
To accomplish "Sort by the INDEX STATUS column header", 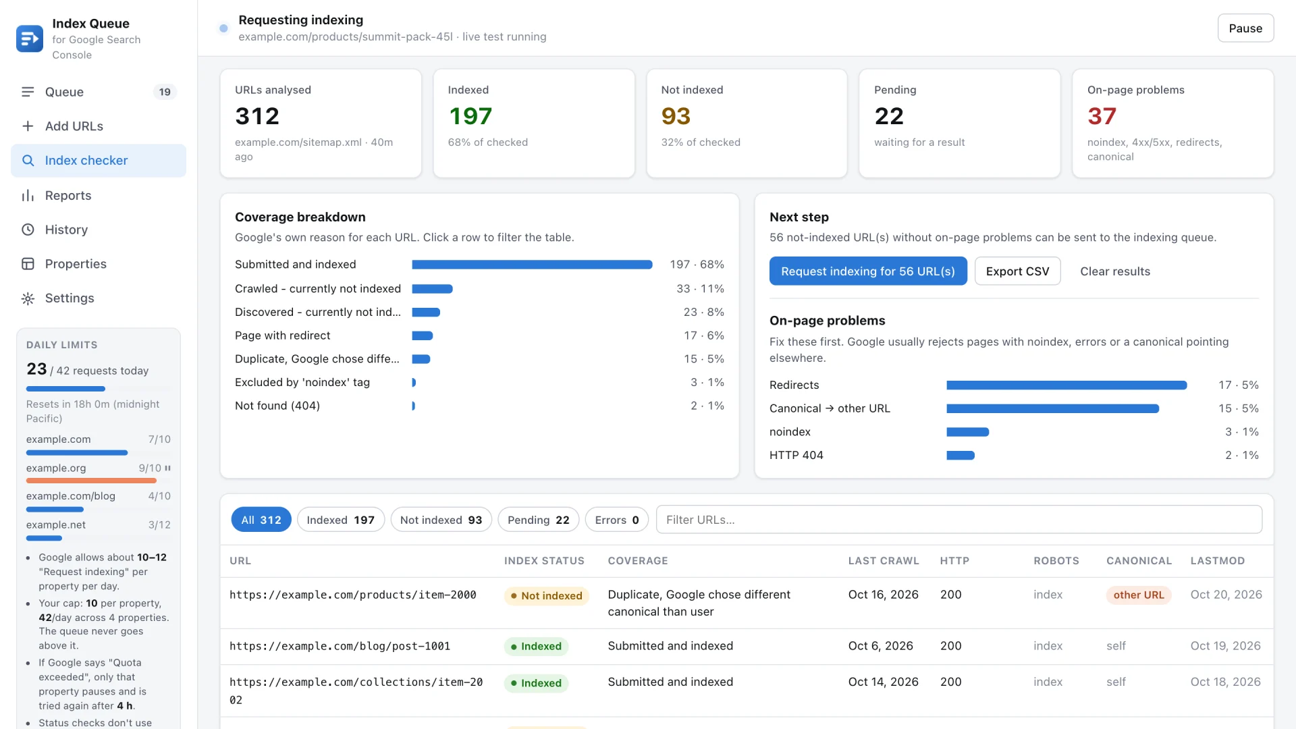I will point(544,561).
